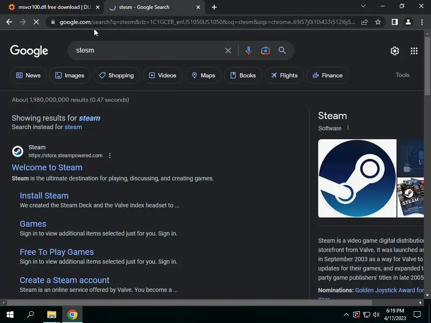This screenshot has height=323, width=431.
Task: Filter results by Finance
Action: pyautogui.click(x=327, y=75)
